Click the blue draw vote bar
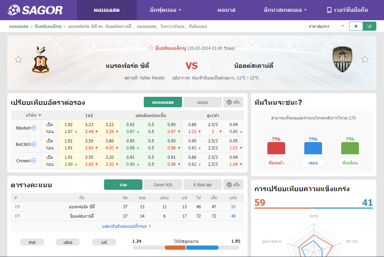 pyautogui.click(x=313, y=148)
